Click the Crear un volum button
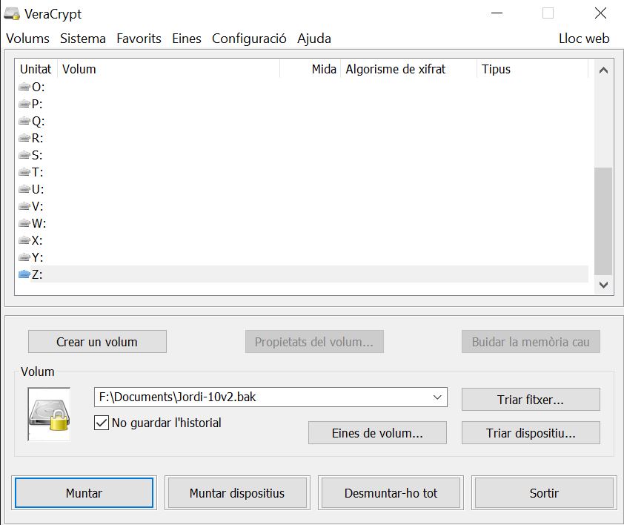The height and width of the screenshot is (525, 624). (x=97, y=342)
